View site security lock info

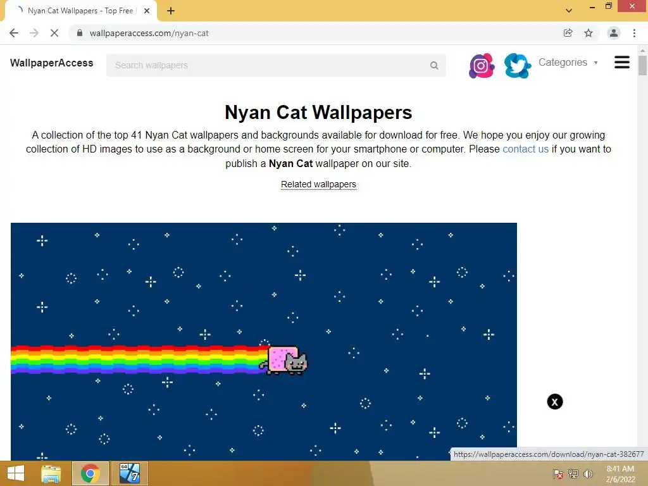(80, 33)
